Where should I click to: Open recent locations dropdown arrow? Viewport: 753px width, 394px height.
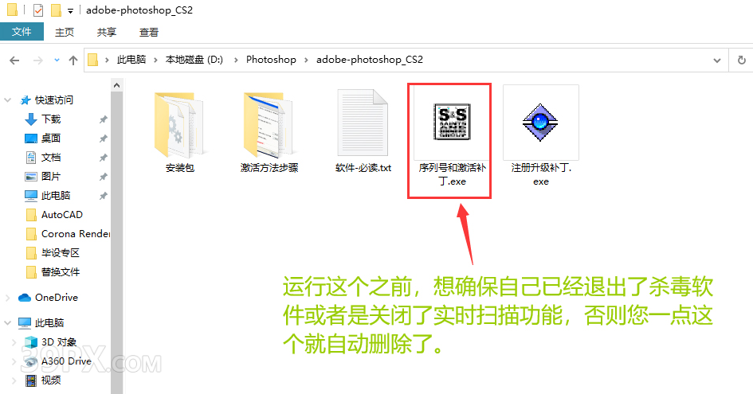coord(57,60)
